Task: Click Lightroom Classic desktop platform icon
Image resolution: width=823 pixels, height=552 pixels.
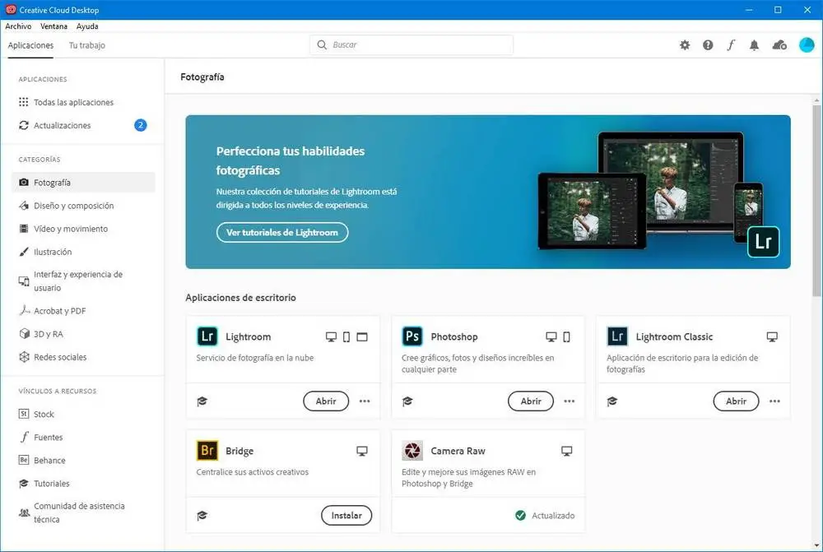Action: (772, 336)
